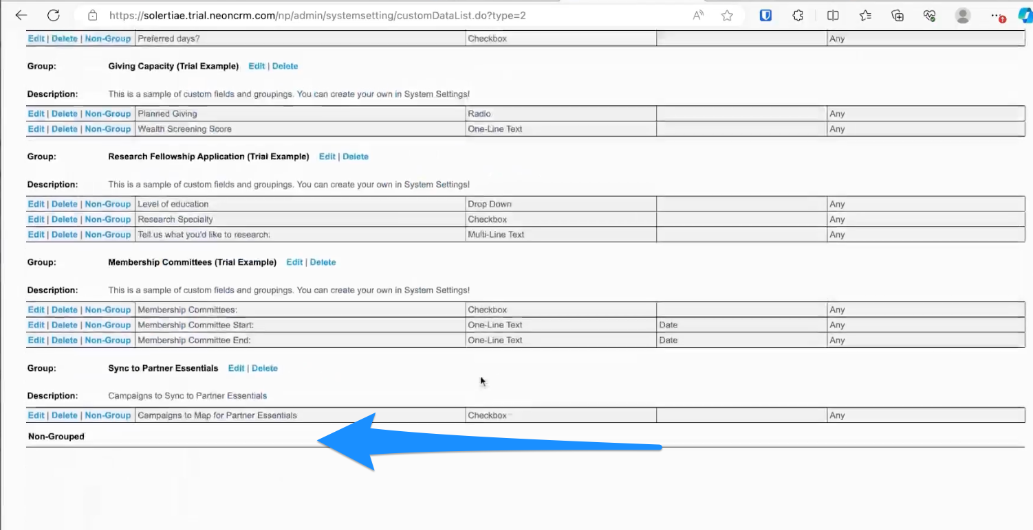Reload the page with the refresh icon
The width and height of the screenshot is (1033, 530).
[53, 15]
